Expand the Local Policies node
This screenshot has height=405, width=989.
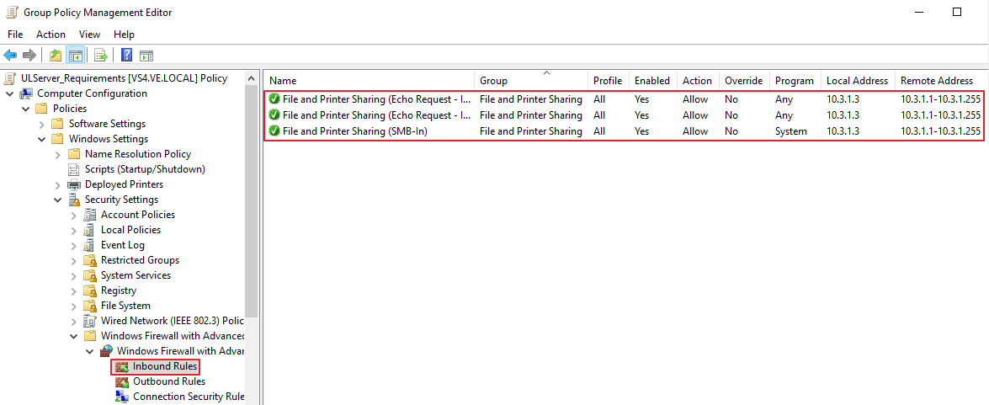pyautogui.click(x=74, y=230)
